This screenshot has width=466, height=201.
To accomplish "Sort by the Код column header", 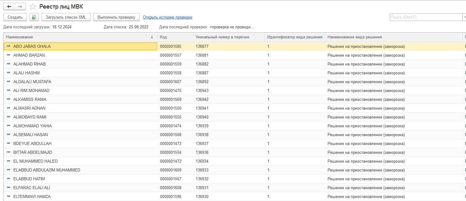I will (x=175, y=37).
